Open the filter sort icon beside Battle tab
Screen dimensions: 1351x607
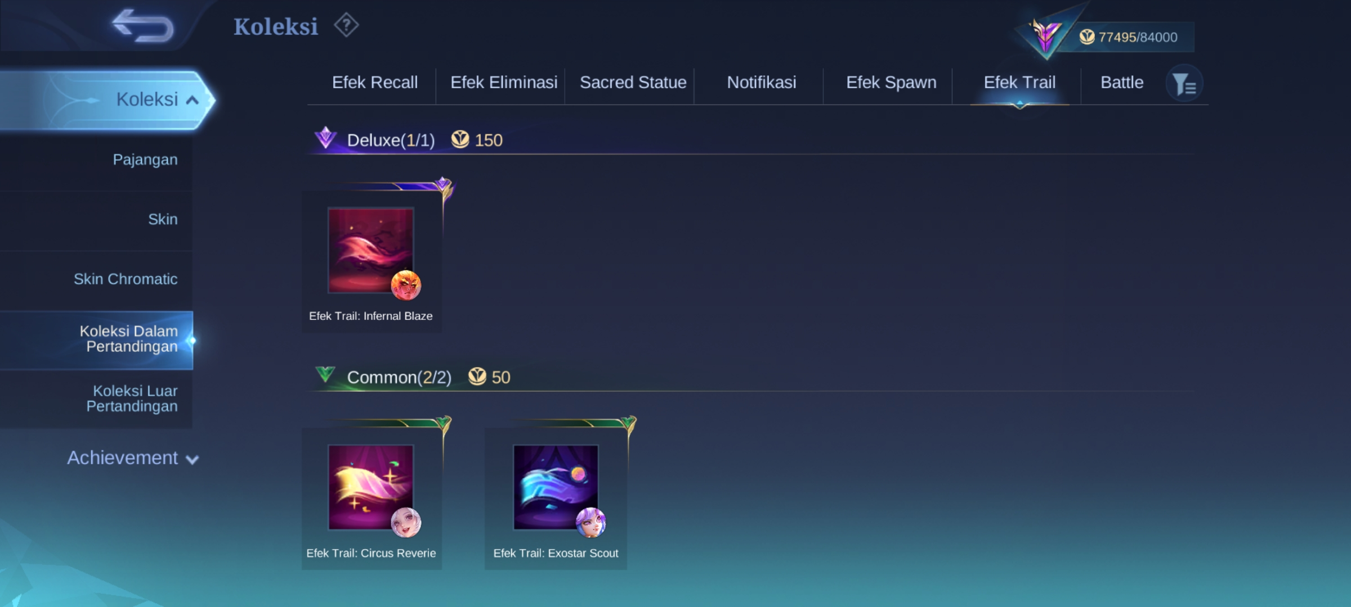click(x=1184, y=84)
